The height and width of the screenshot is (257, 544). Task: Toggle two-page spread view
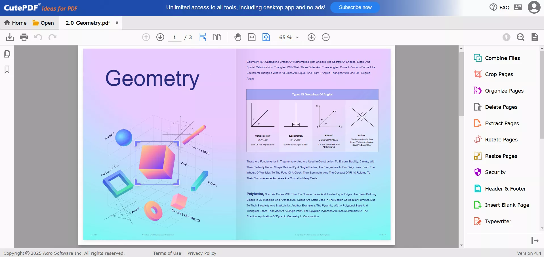point(217,37)
